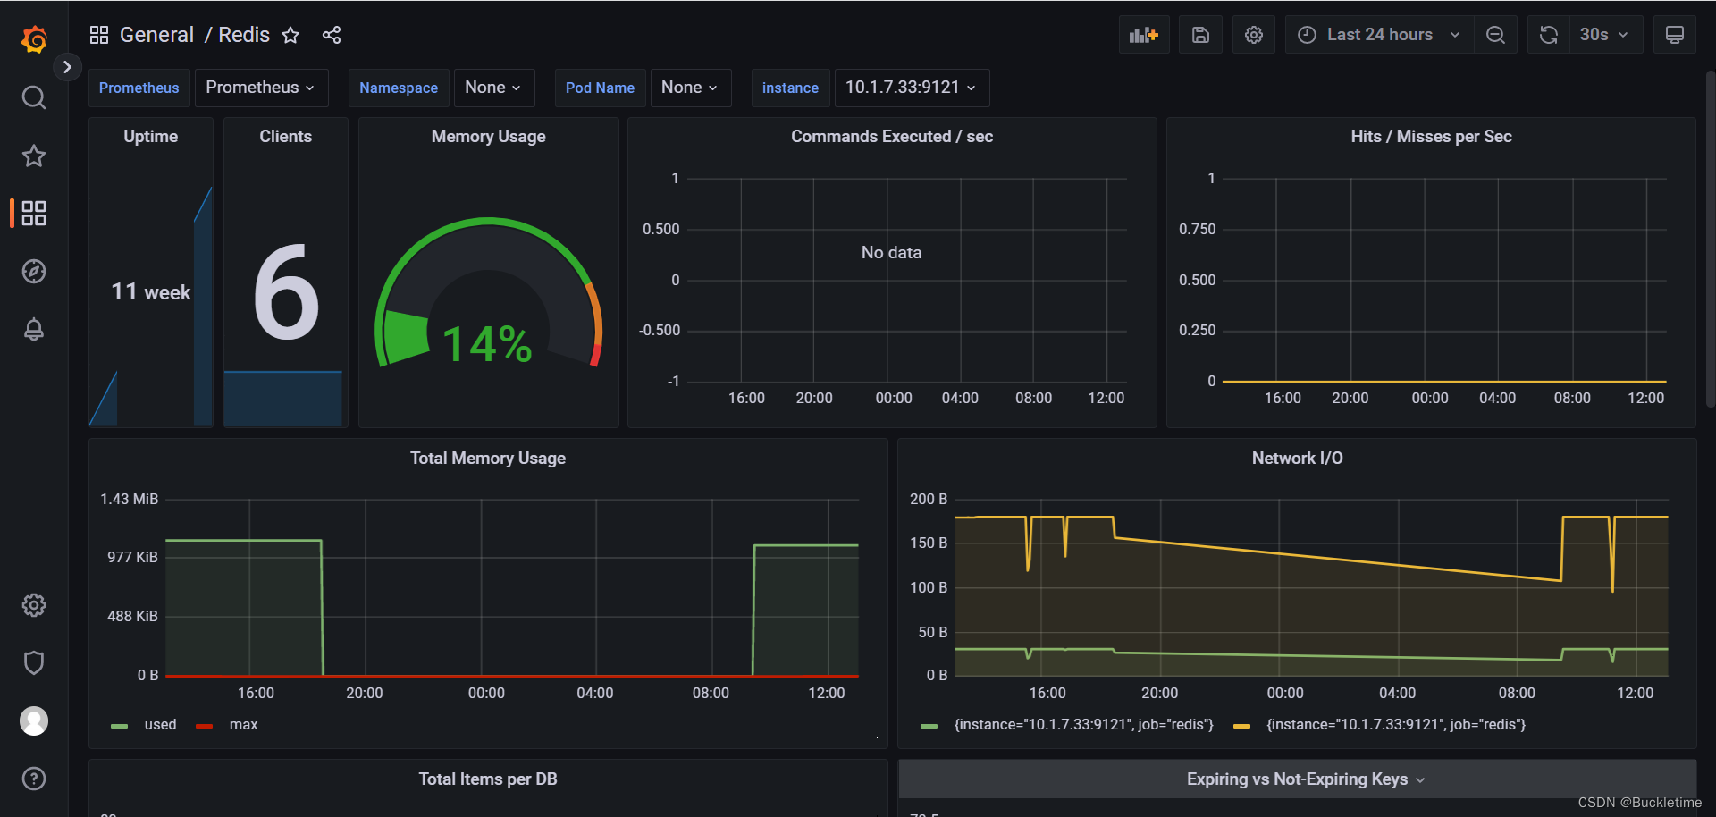Viewport: 1716px width, 817px height.
Task: Click the green used legend color swatch
Action: click(119, 726)
